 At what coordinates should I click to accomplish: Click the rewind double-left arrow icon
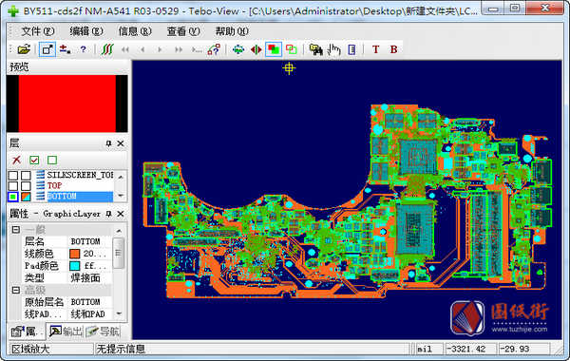[125, 49]
